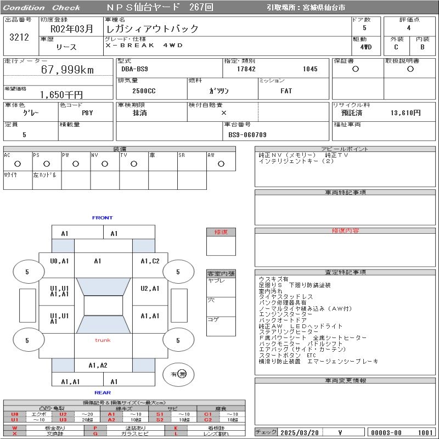Click the U2,A1 door panel on diagram
Image resolution: width=439 pixels, height=439 pixels.
coord(150,289)
